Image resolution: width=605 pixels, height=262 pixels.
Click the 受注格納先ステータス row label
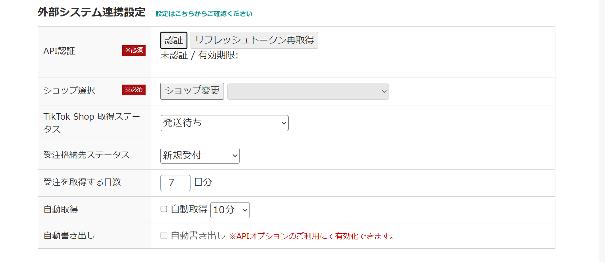click(x=86, y=155)
